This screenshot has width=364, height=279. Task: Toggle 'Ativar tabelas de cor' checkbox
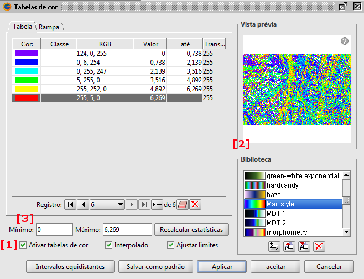pyautogui.click(x=23, y=245)
